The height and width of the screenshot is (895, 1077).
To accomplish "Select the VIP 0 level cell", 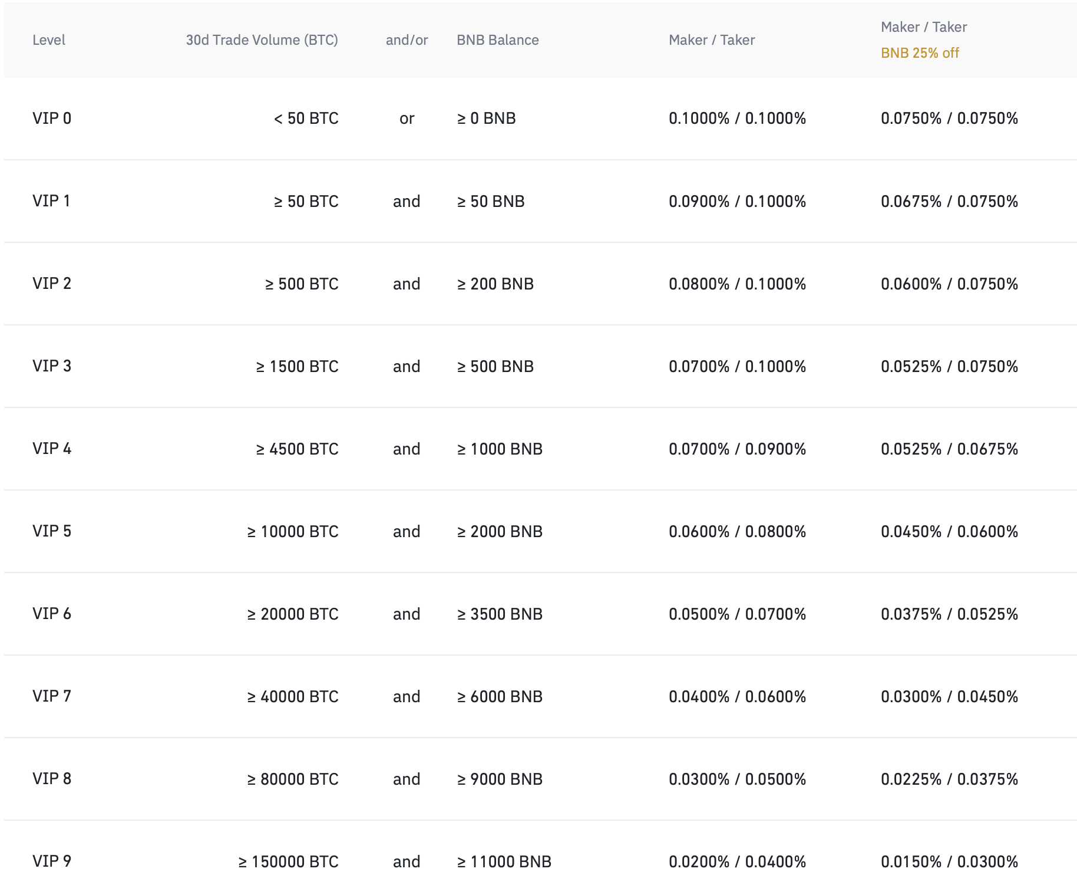I will point(52,119).
